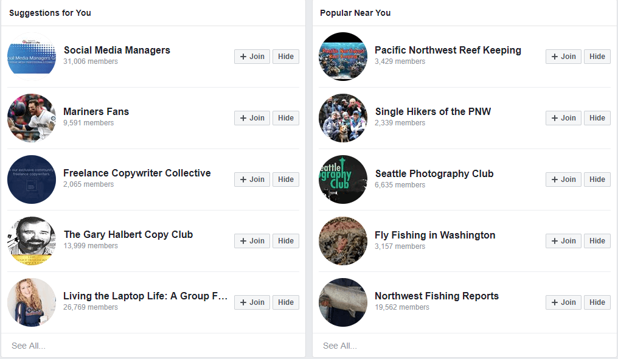Join the Living the Laptop Life group
Image resolution: width=618 pixels, height=359 pixels.
click(252, 302)
